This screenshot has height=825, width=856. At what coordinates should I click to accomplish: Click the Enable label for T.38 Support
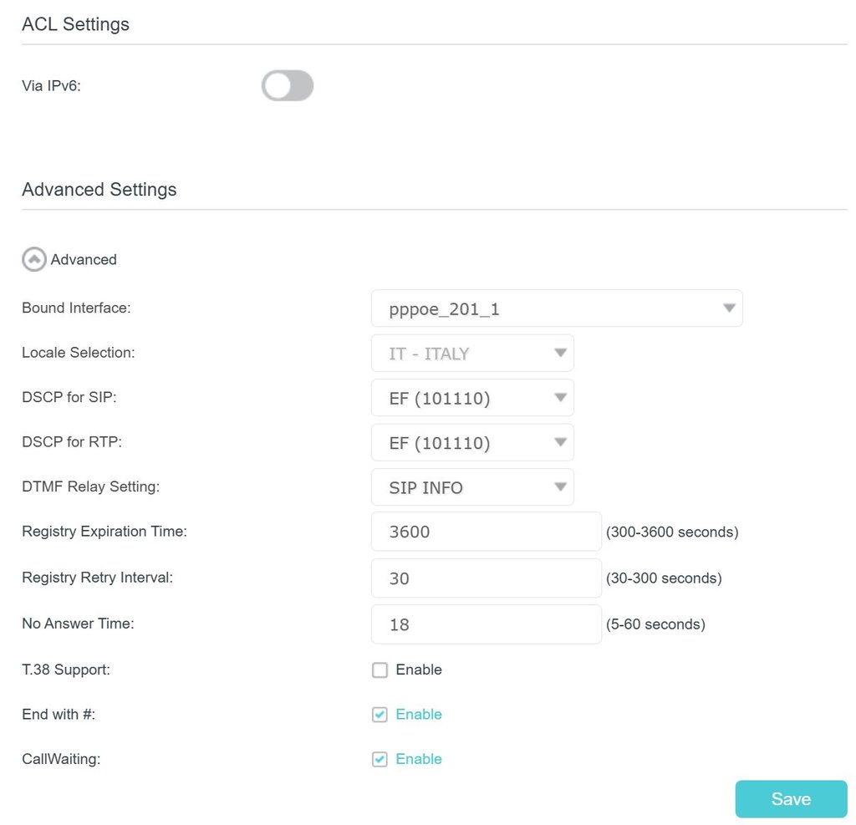[419, 670]
